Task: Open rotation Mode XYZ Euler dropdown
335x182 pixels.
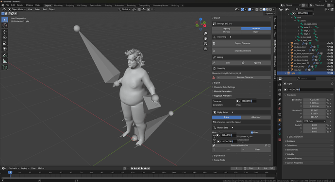Action: tap(314, 121)
